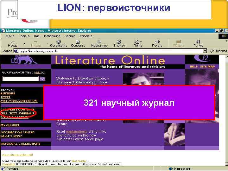This screenshot has width=228, height=171.
Task: Click the scrollbar up arrow
Action: [x=226, y=57]
